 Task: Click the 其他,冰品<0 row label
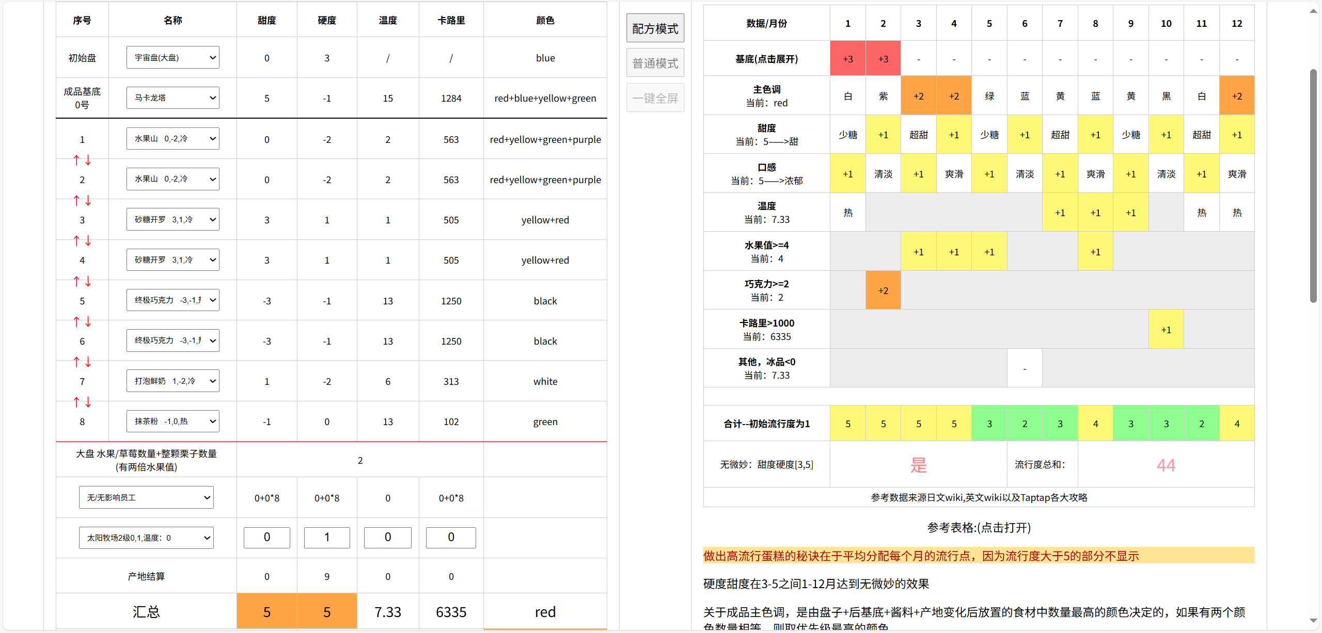click(x=767, y=368)
